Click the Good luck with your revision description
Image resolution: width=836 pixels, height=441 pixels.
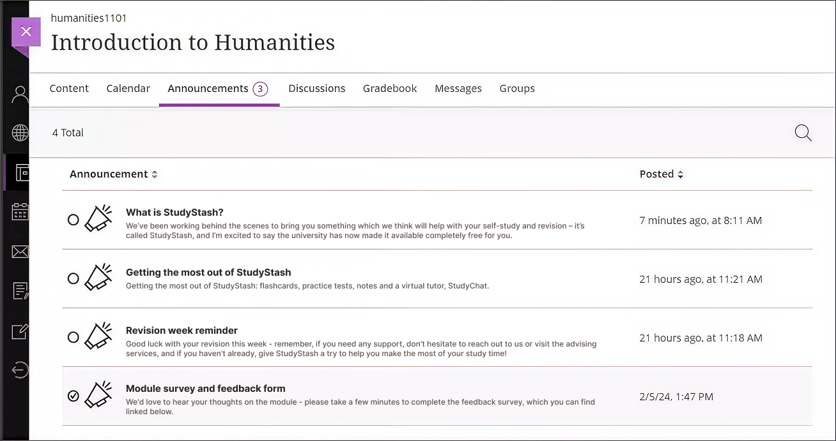(361, 348)
